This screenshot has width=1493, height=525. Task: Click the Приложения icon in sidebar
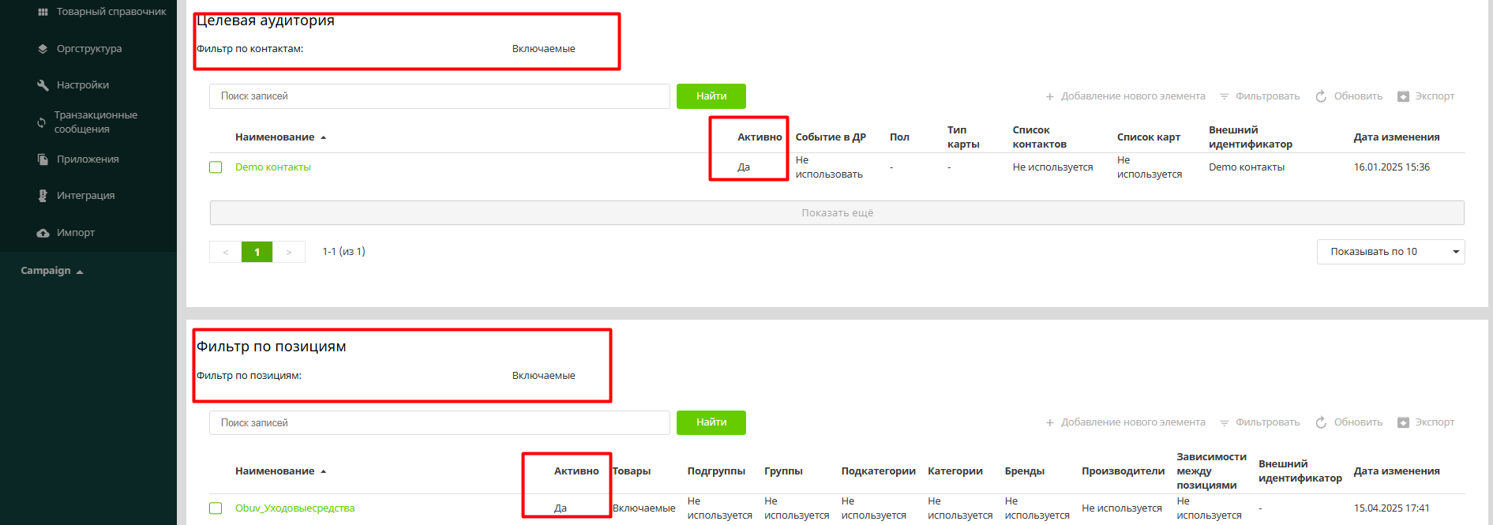(x=43, y=159)
